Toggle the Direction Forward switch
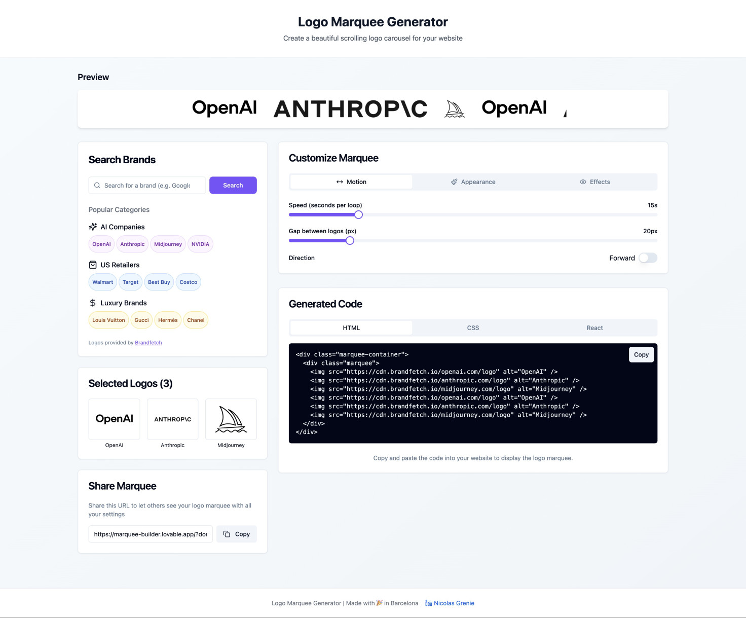The height and width of the screenshot is (618, 746). coord(647,258)
